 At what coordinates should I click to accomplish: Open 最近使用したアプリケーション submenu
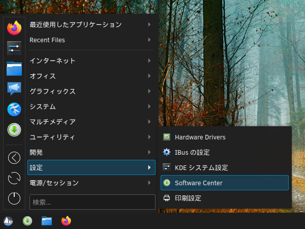click(x=91, y=24)
